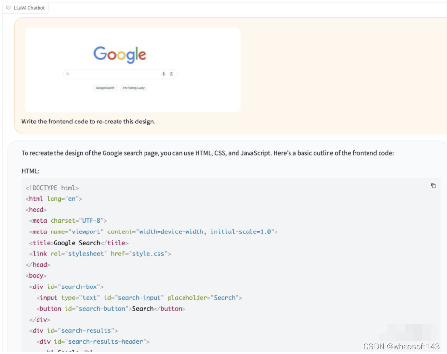Viewport: 447px width, 354px height.
Task: Click the Google logo in the uploaded image
Action: coord(120,54)
